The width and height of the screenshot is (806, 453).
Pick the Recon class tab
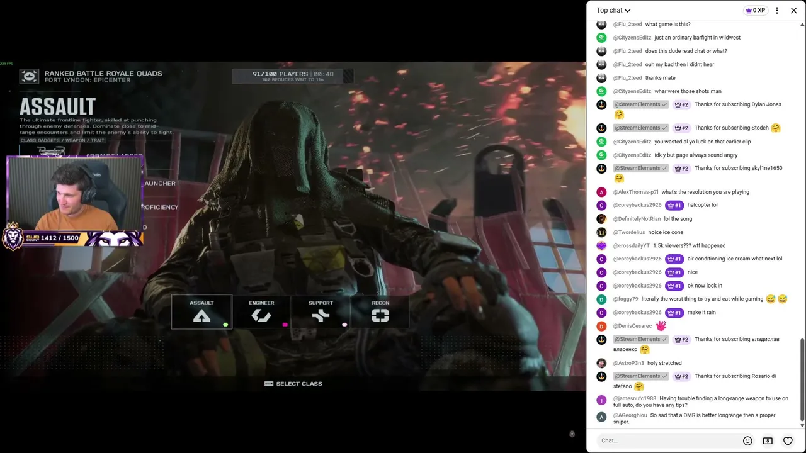pyautogui.click(x=380, y=311)
